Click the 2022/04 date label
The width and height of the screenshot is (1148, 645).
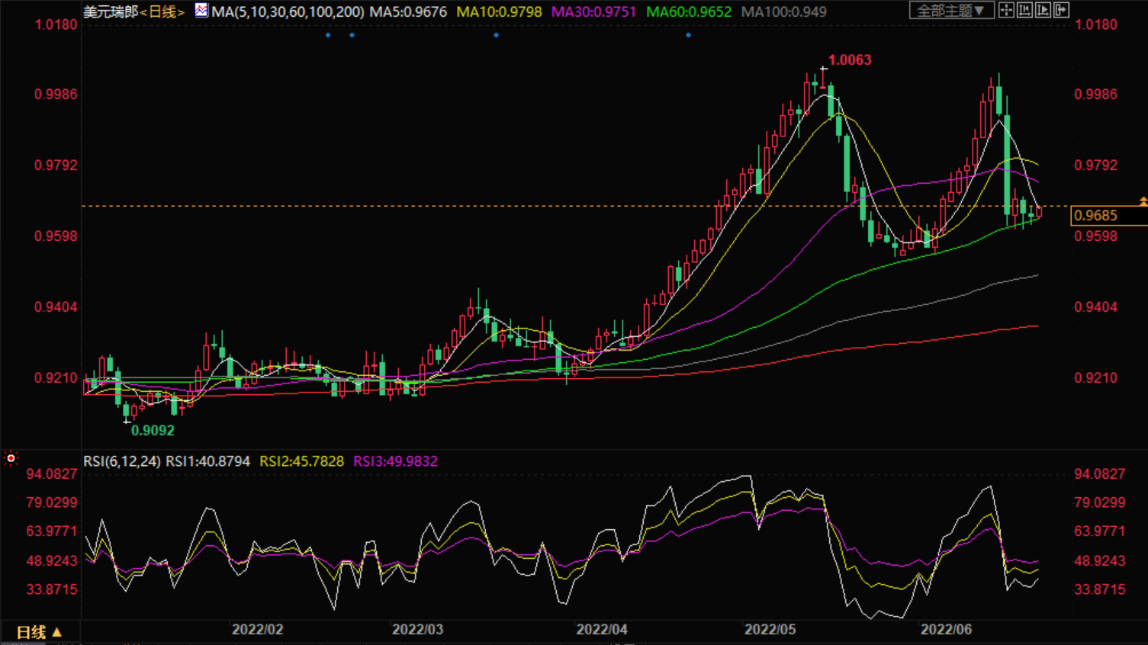(602, 630)
